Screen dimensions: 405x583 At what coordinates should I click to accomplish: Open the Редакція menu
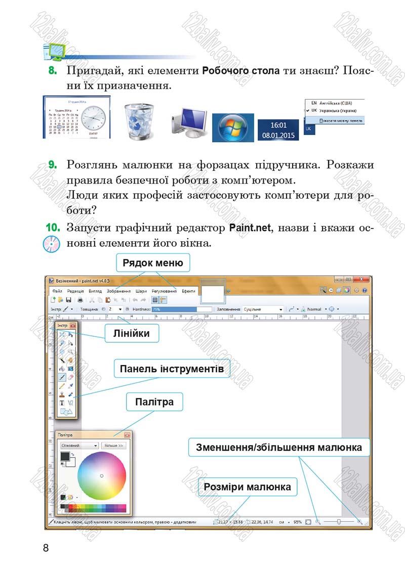click(75, 291)
